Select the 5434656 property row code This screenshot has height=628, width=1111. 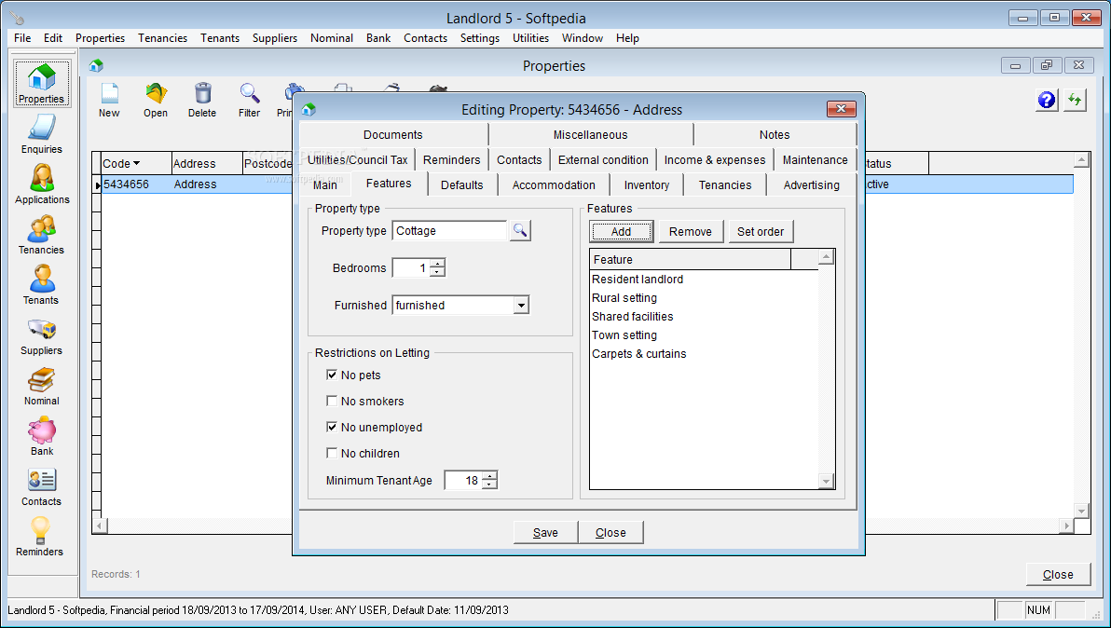[x=126, y=184]
